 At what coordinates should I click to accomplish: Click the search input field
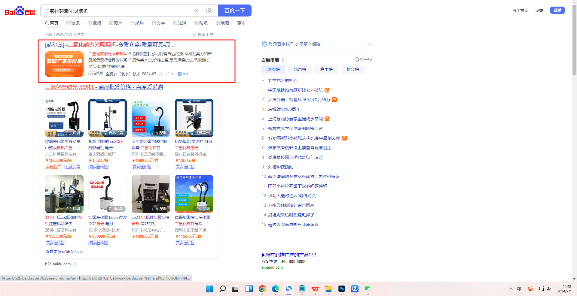pos(117,11)
